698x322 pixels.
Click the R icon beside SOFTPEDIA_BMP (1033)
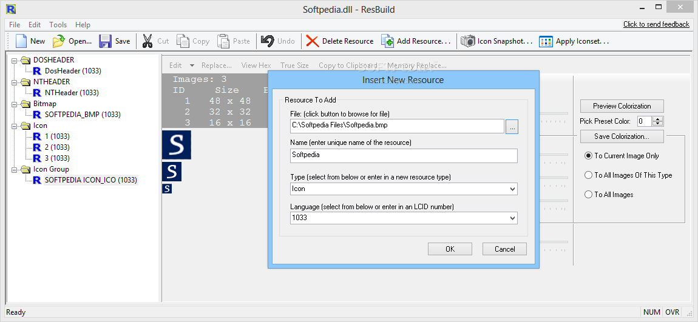[x=38, y=114]
